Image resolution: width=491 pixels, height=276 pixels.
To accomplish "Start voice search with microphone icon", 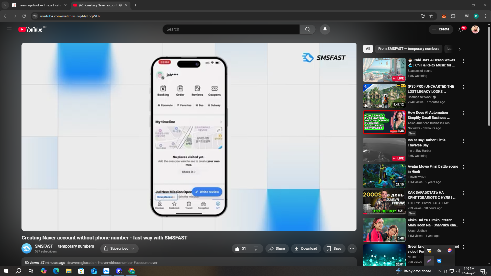I will (x=325, y=29).
